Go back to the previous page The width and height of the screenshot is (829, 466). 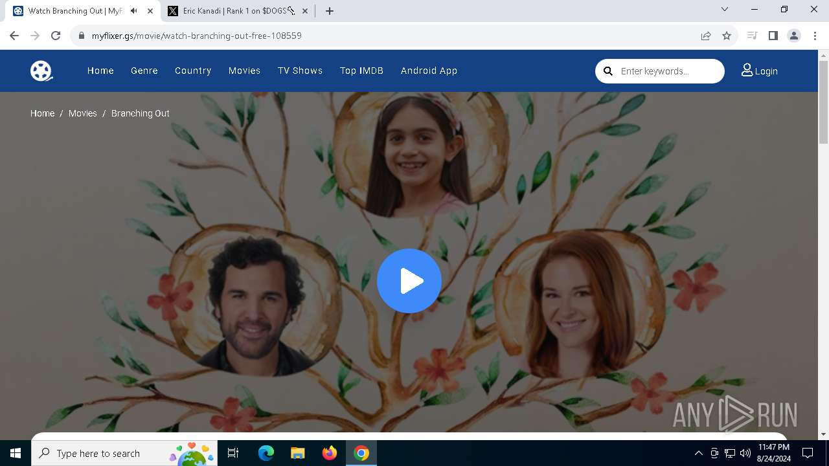[14, 36]
